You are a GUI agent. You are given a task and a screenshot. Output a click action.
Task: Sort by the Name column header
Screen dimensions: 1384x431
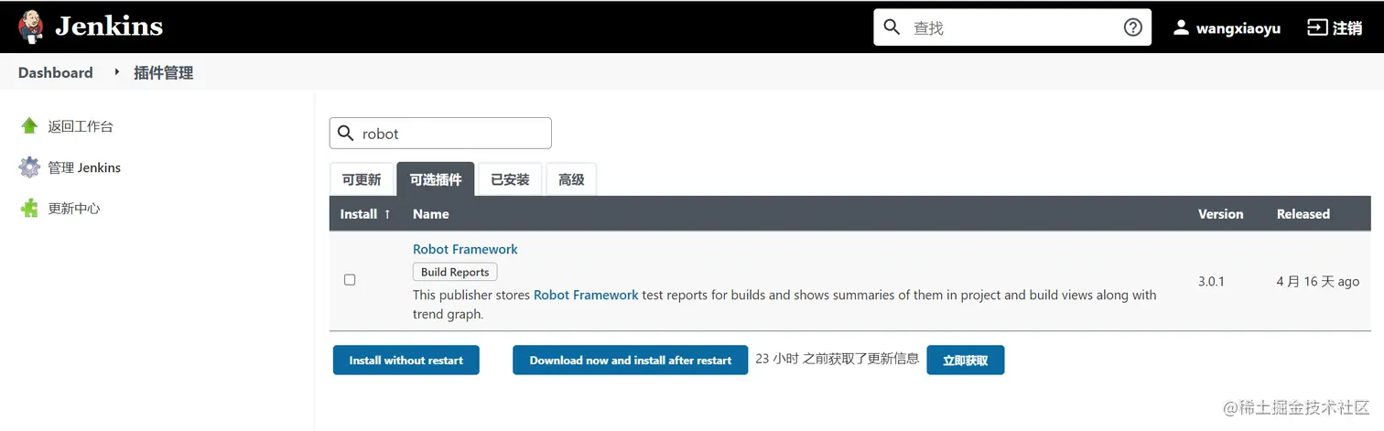pos(431,214)
